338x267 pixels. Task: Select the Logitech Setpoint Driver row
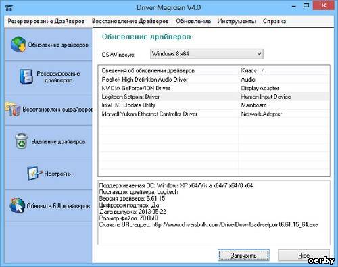[214, 97]
